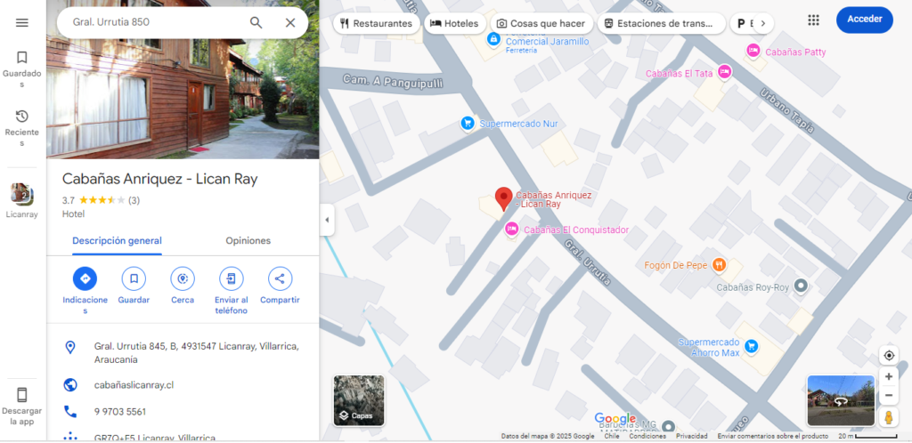Expand more category chips arrow
The height and width of the screenshot is (443, 912).
(x=762, y=23)
